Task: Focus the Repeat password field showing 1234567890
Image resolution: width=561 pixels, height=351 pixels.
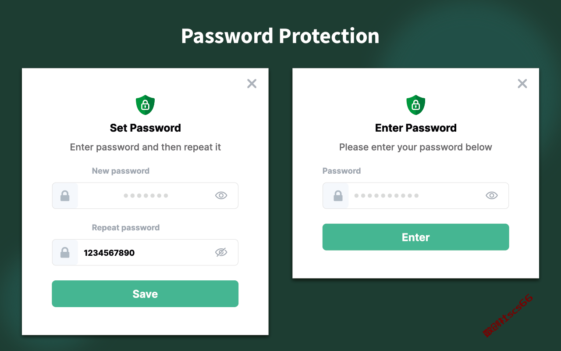Action: coord(145,252)
